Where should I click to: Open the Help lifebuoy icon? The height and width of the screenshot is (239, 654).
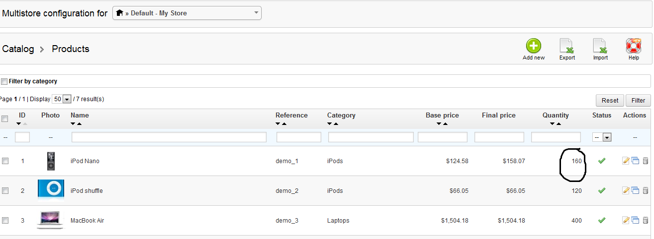click(x=633, y=46)
